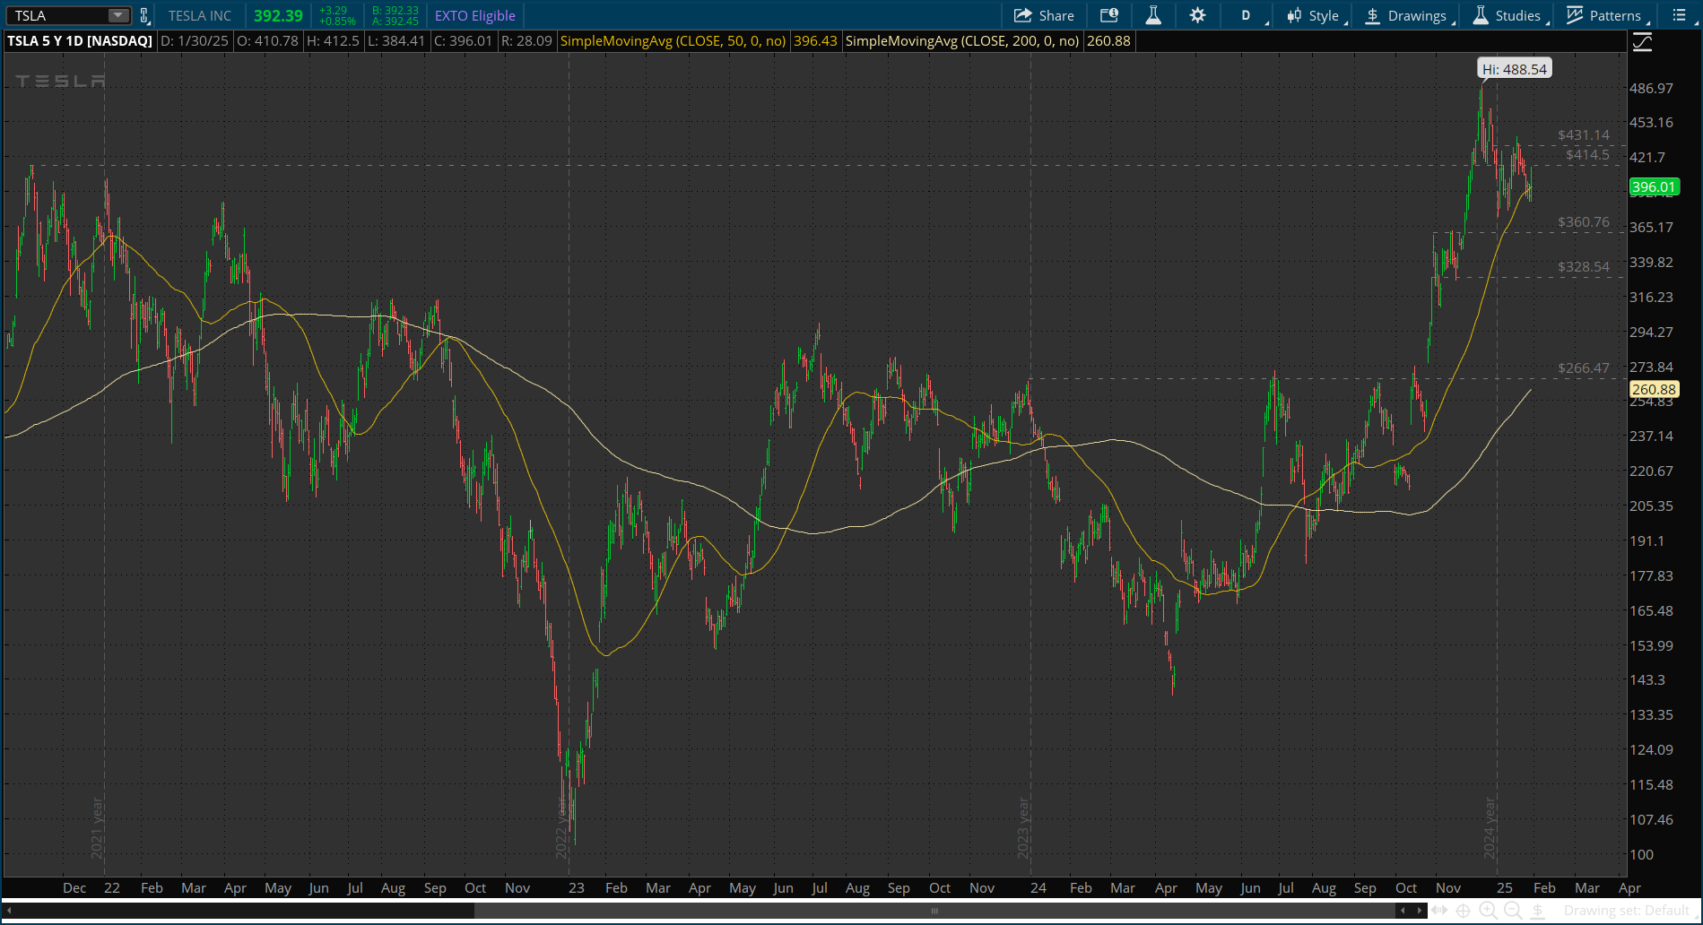Click the H: 412.5 high value
The height and width of the screenshot is (925, 1703).
[x=333, y=40]
